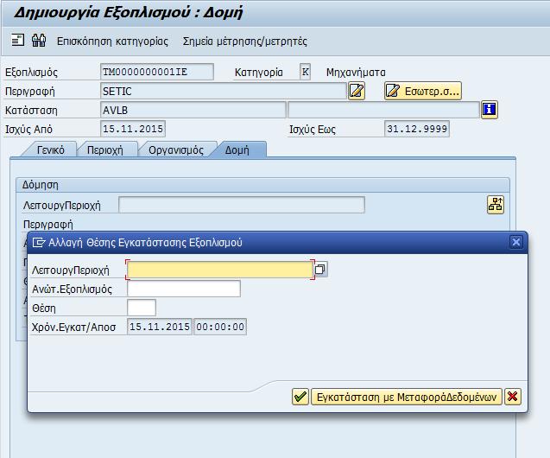Click the binoculars search icon
Image resolution: width=550 pixels, height=458 pixels.
[x=39, y=41]
